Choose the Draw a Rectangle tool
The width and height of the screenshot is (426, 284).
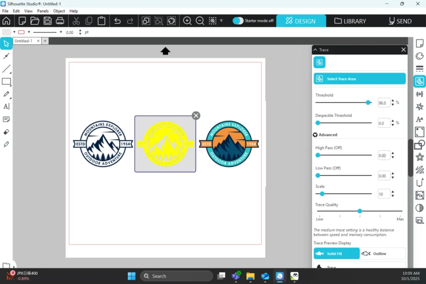(6, 81)
